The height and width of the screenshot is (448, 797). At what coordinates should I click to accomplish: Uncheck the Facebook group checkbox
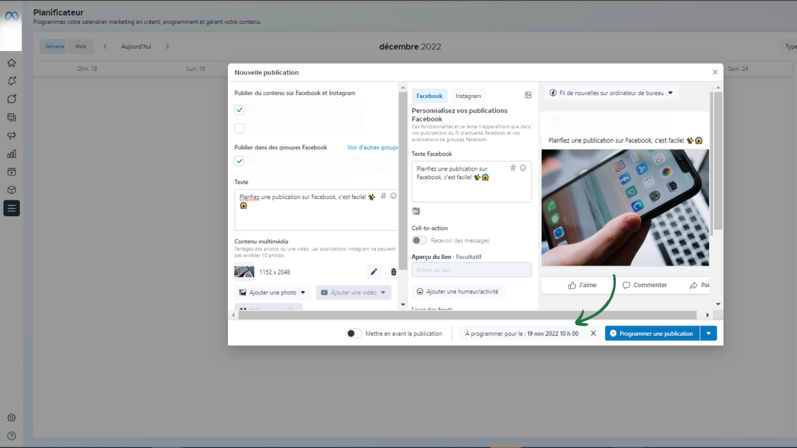[x=240, y=161]
